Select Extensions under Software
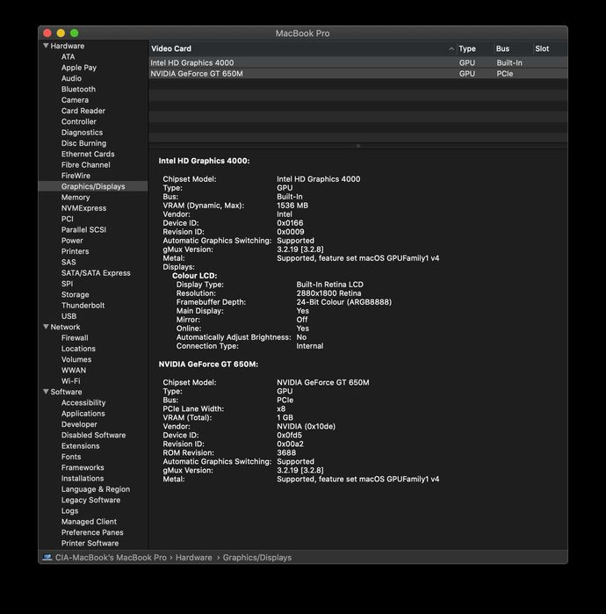The image size is (606, 614). 80,446
